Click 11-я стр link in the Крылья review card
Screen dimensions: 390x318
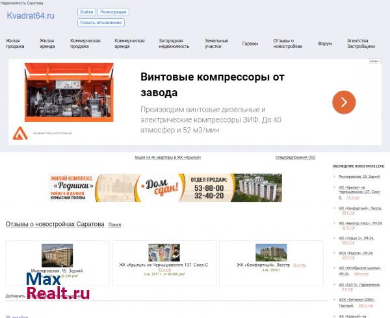click(164, 269)
